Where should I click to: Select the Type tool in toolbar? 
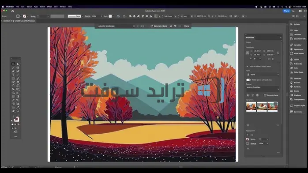13,75
